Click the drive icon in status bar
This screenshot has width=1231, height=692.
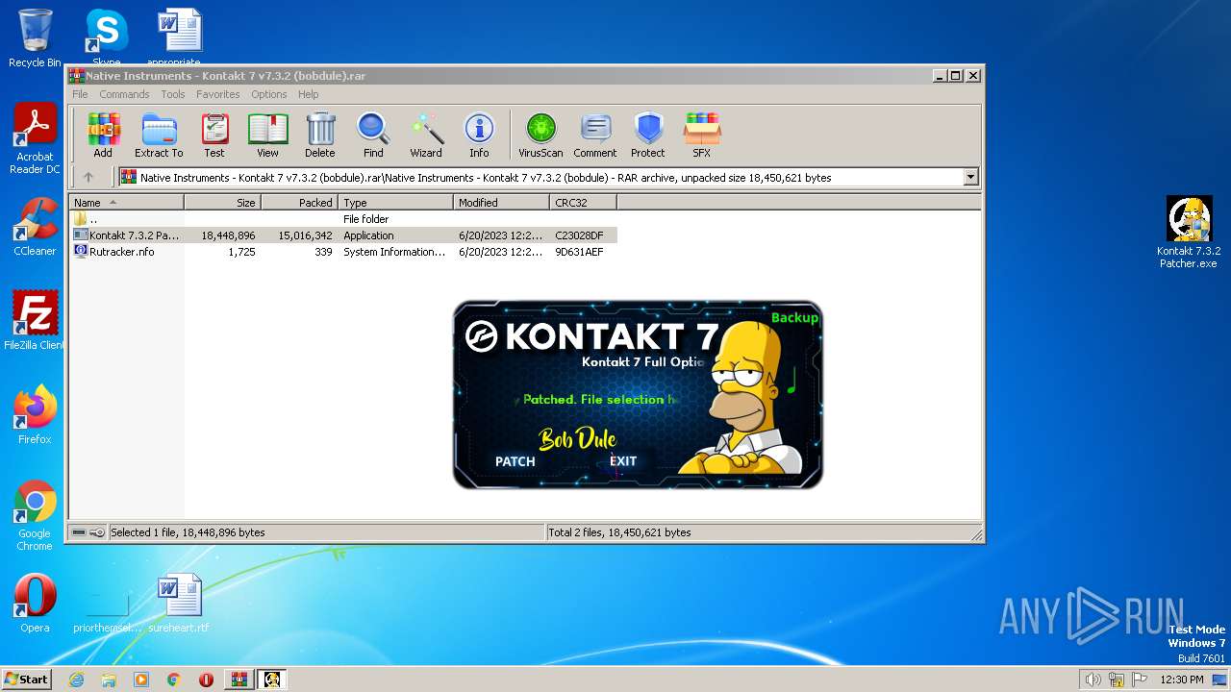click(x=79, y=532)
